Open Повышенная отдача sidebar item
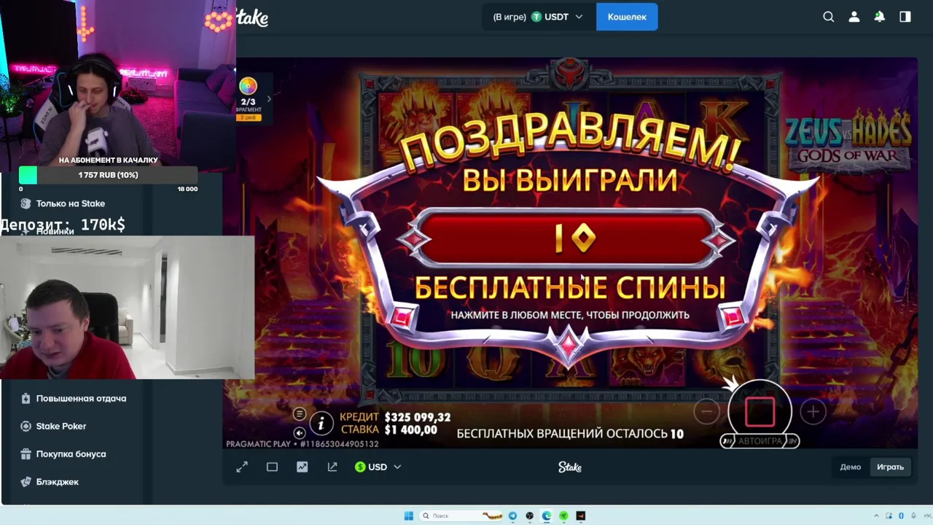The width and height of the screenshot is (933, 525). pyautogui.click(x=81, y=398)
